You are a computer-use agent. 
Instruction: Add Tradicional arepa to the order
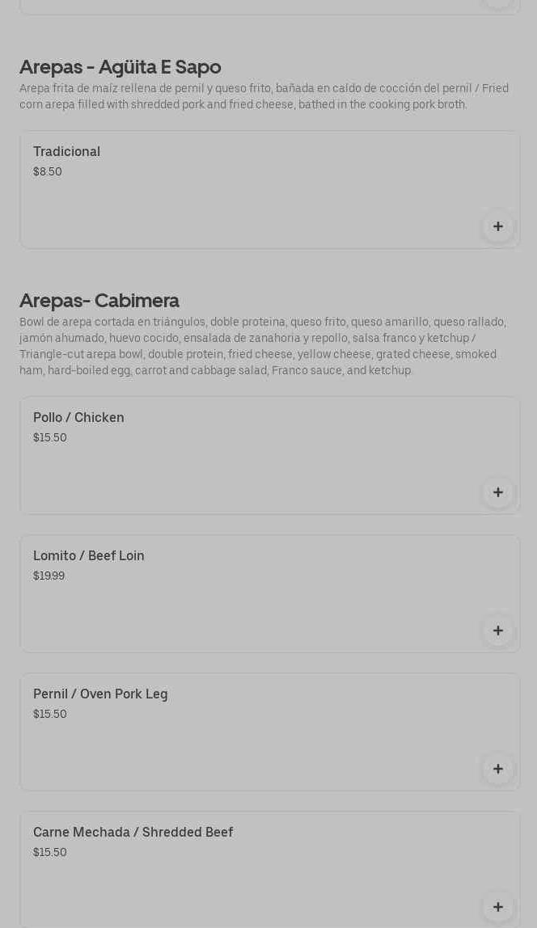[x=498, y=226]
